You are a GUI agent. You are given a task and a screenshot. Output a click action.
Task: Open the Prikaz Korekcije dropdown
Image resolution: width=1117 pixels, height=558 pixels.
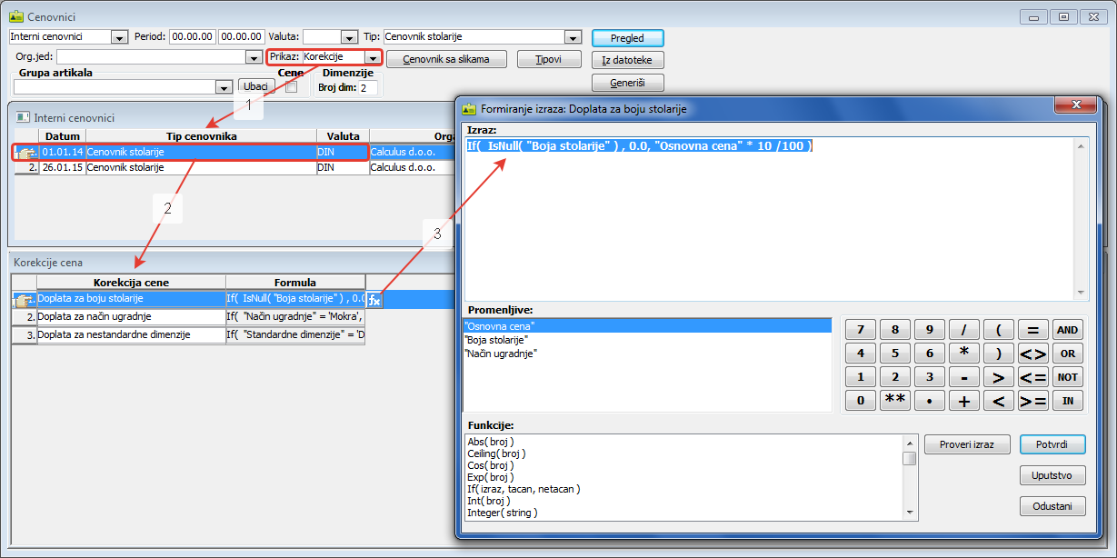[372, 57]
